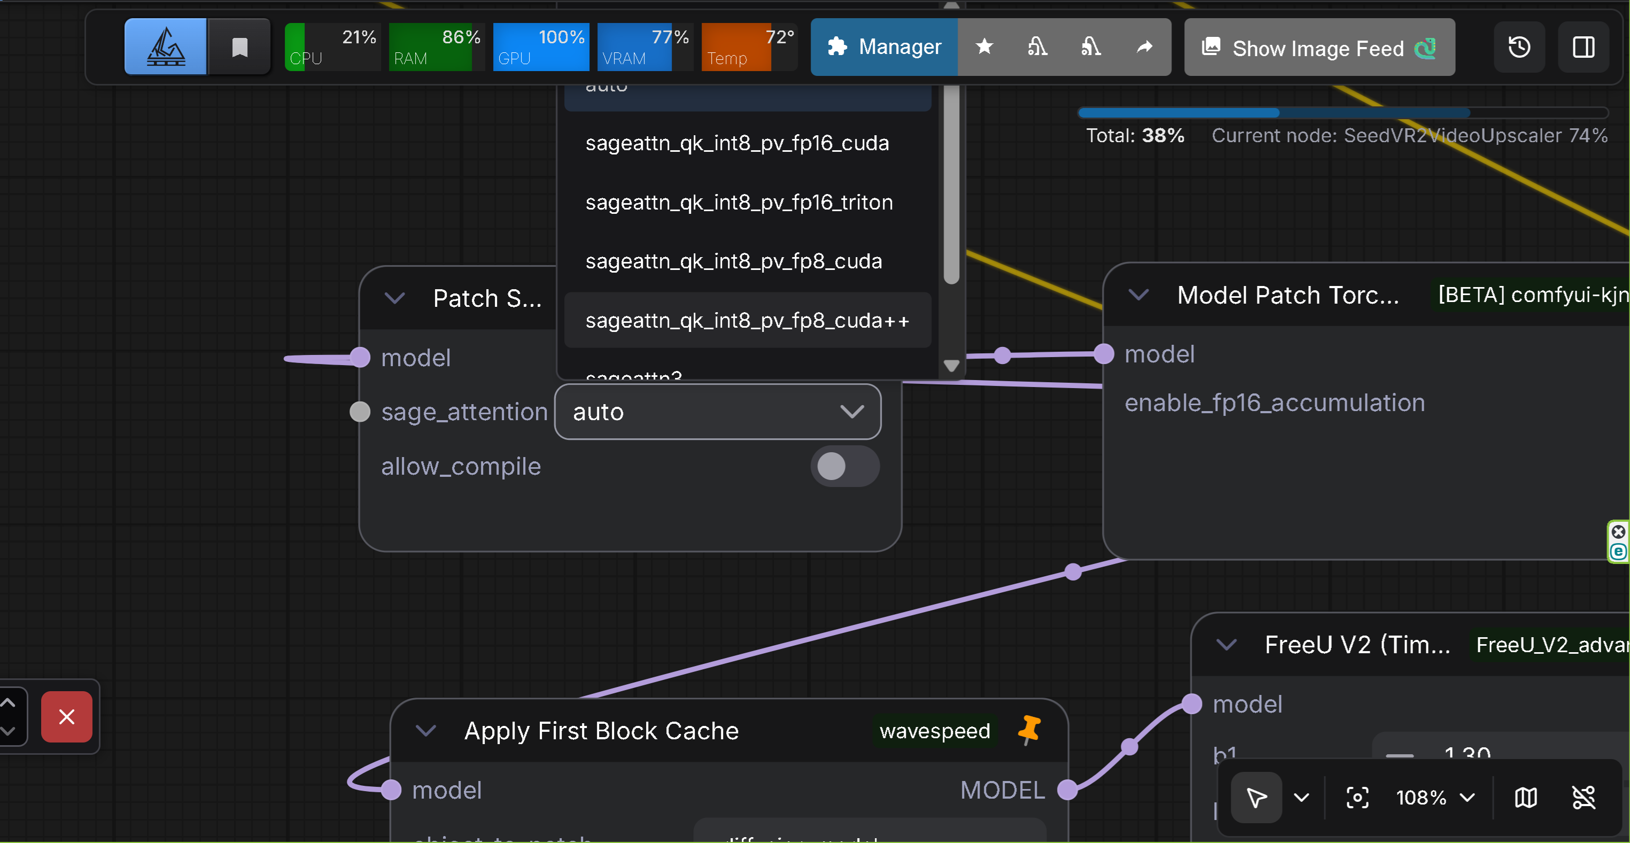The width and height of the screenshot is (1630, 843).
Task: Select sageattn_qk_int8_pv_fp16_triton option
Action: 739,203
